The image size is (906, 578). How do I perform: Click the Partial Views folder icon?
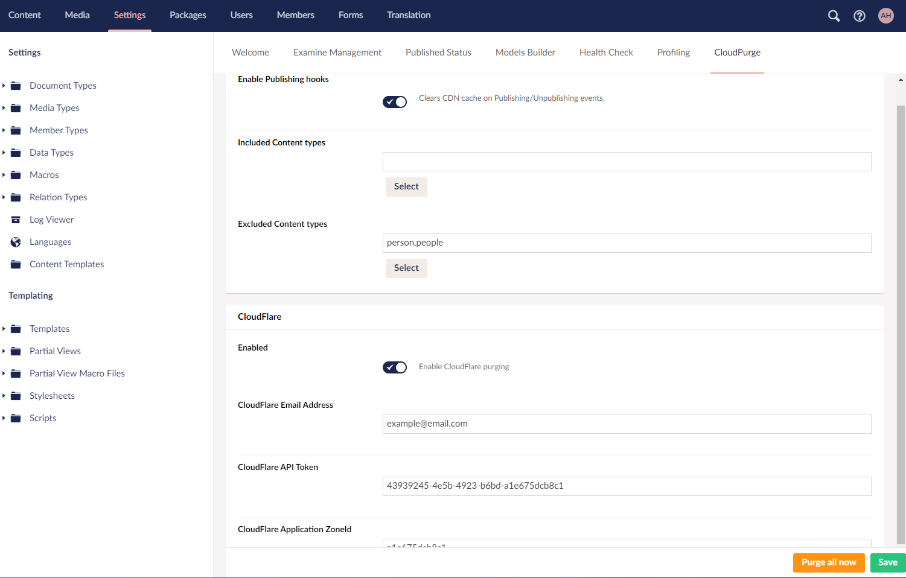pyautogui.click(x=16, y=351)
